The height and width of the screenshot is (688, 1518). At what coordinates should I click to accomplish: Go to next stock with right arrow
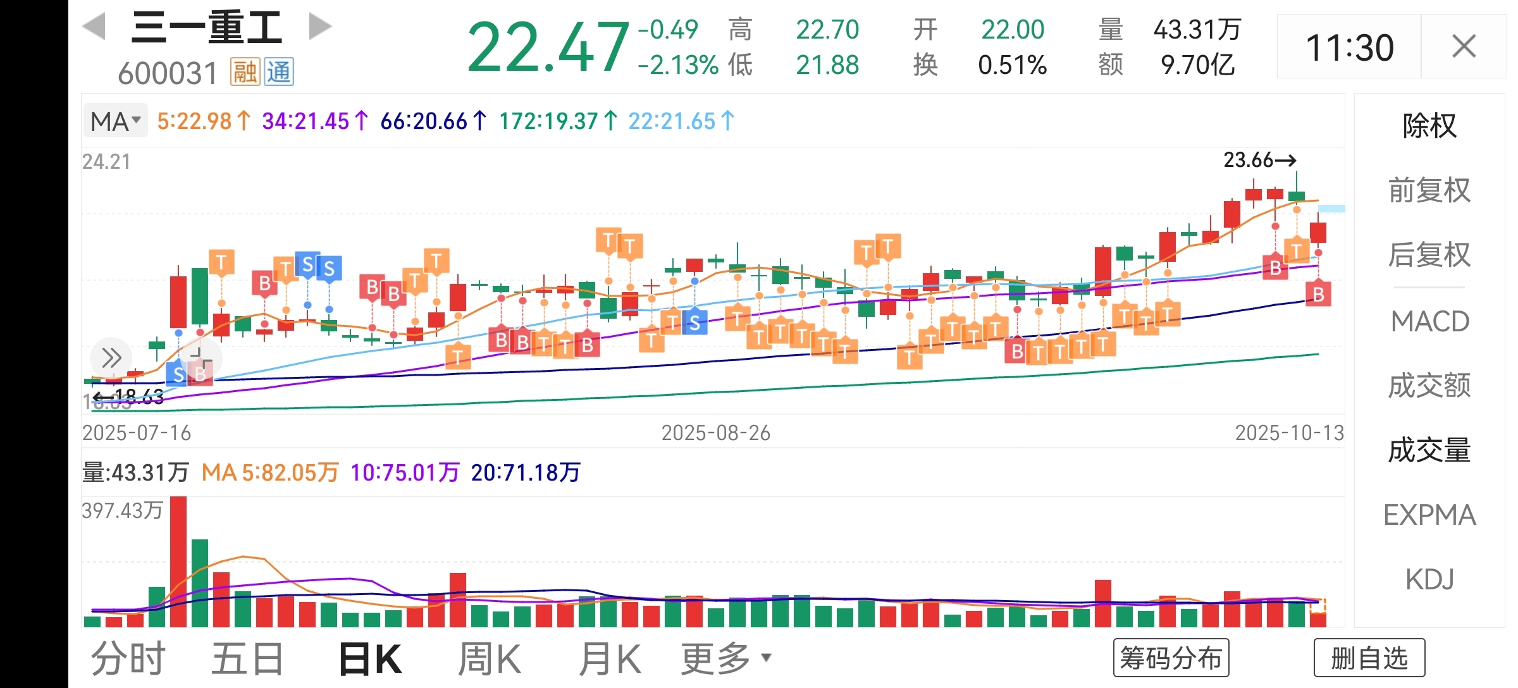click(x=320, y=27)
